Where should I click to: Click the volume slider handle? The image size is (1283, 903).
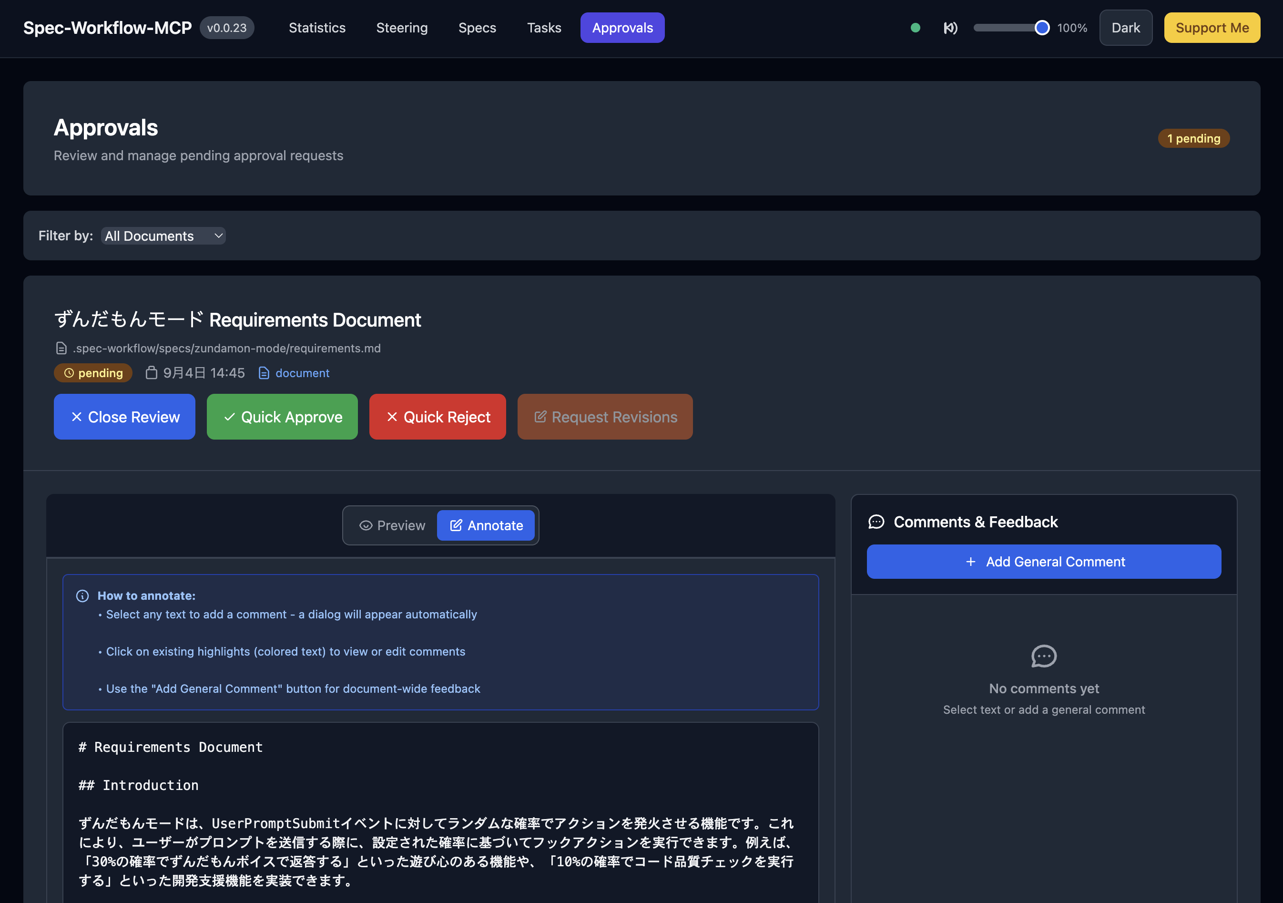pos(1043,27)
